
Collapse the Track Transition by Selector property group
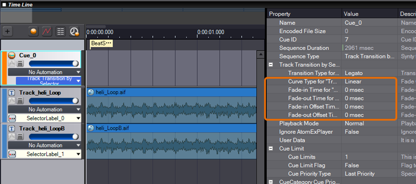point(271,64)
